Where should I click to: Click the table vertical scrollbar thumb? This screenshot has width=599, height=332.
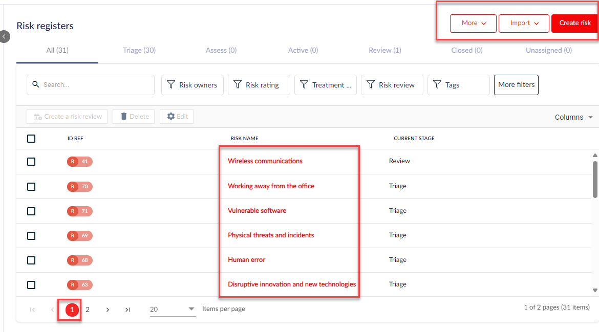(595, 180)
